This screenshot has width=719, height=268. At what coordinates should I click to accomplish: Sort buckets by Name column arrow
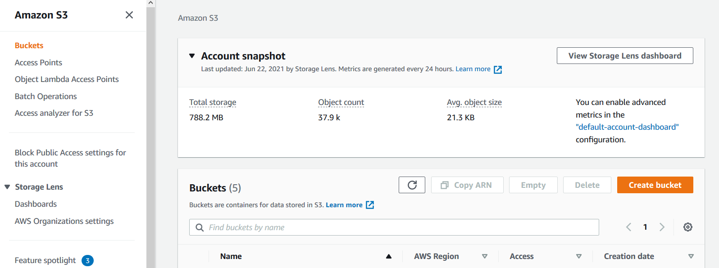(388, 256)
